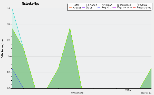Click the orange Anexos legend line swatch
The image size is (154, 95).
70,7
